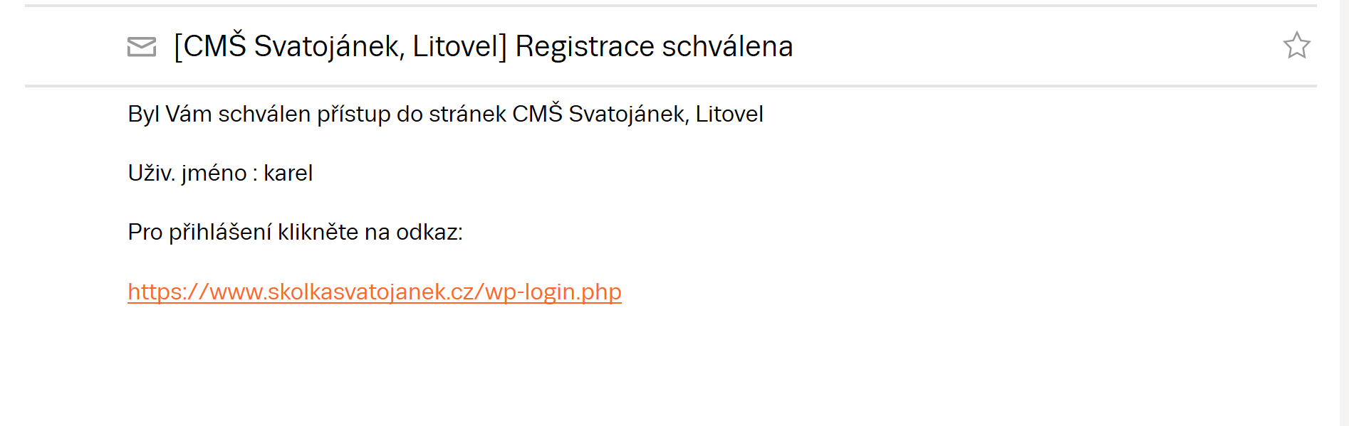Star this message with the star icon
The height and width of the screenshot is (426, 1349).
pos(1296,46)
